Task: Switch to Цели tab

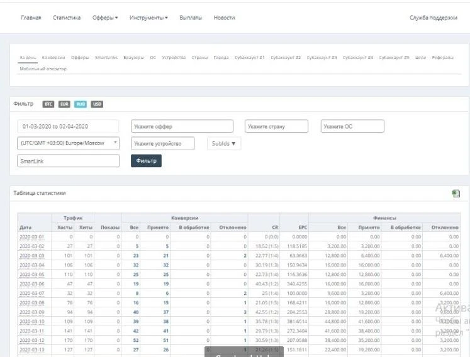Action: tap(420, 57)
